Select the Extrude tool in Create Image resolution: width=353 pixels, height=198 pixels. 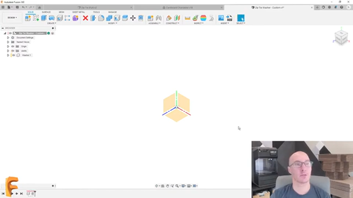[44, 18]
